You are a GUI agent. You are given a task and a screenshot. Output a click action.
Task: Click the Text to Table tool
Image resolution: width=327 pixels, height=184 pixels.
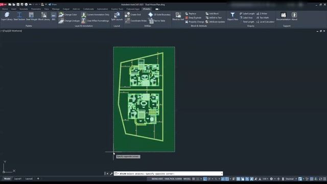[x=157, y=21]
